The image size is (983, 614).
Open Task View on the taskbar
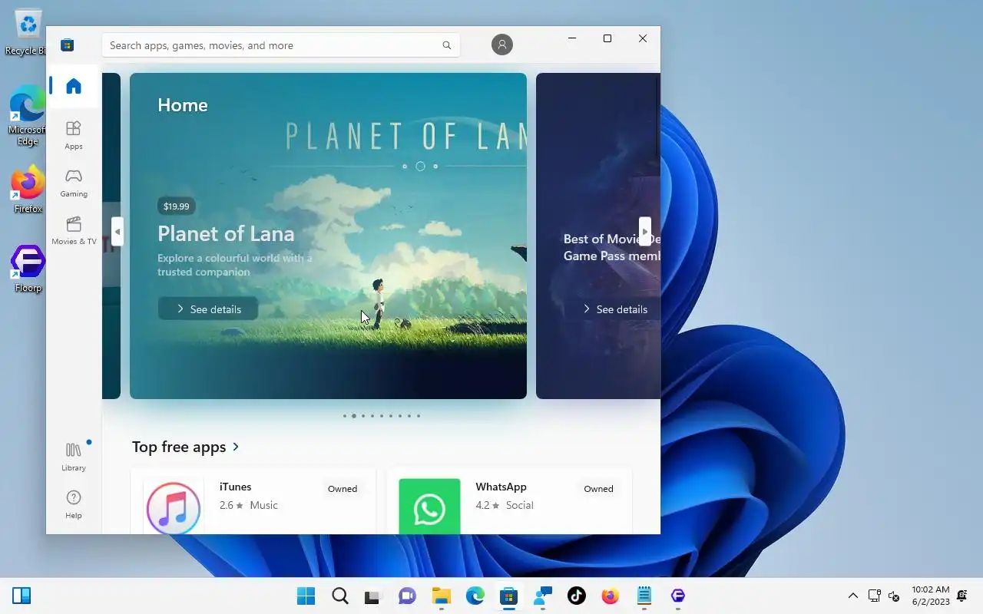(373, 596)
